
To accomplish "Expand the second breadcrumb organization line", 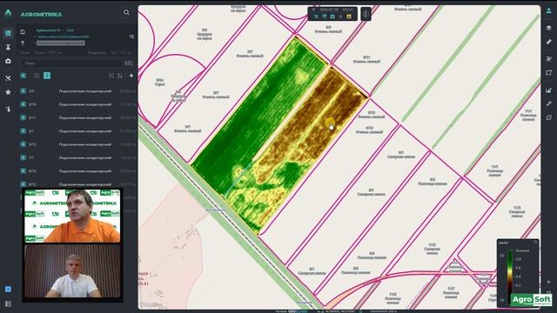I will [64, 37].
